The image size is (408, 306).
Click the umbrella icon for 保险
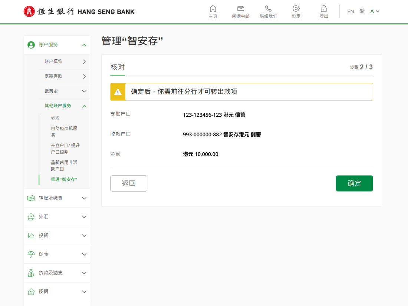31,254
